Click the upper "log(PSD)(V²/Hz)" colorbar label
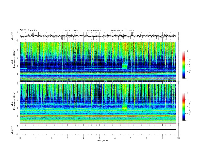This screenshot has width=201, height=155. [190, 66]
